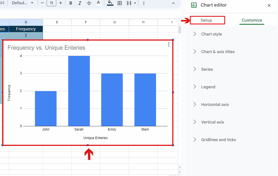Click the vertical scrollbar thumb
This screenshot has height=176, width=278.
tap(180, 30)
